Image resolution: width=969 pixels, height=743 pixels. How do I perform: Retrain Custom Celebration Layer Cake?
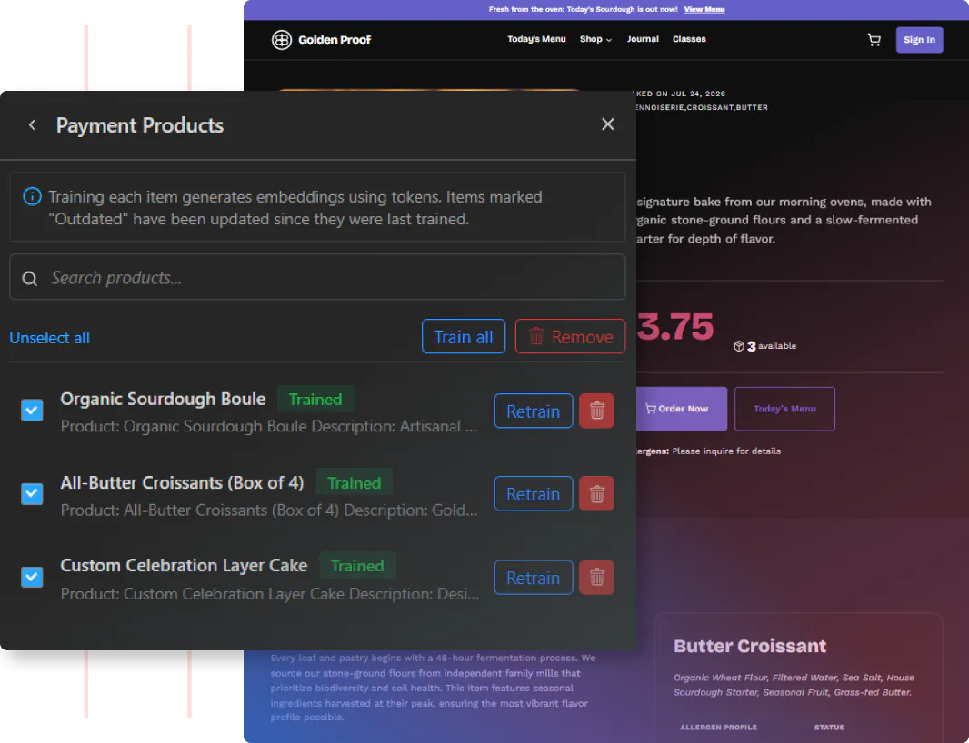(534, 578)
